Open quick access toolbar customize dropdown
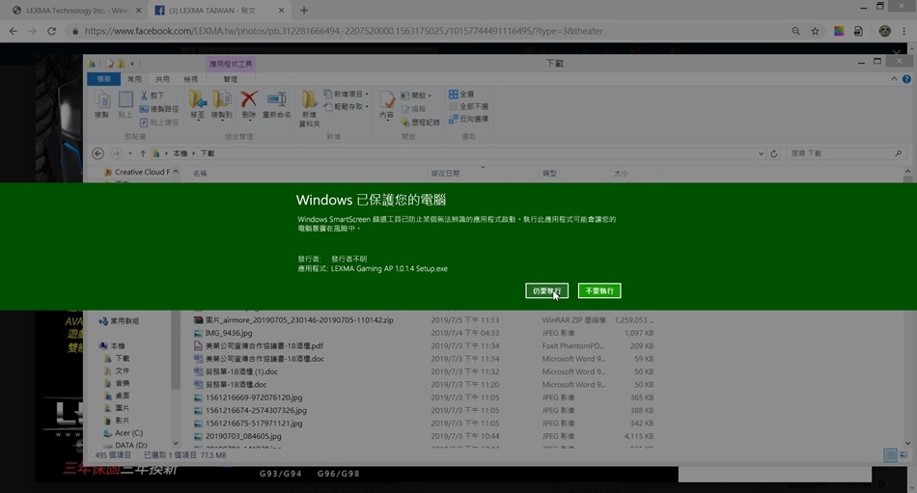The width and height of the screenshot is (917, 493). (x=132, y=63)
